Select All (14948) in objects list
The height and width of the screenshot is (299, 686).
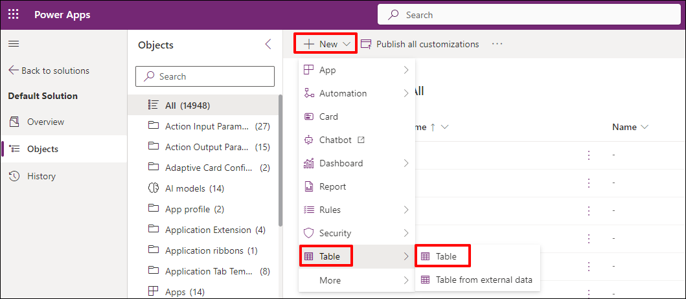click(203, 105)
